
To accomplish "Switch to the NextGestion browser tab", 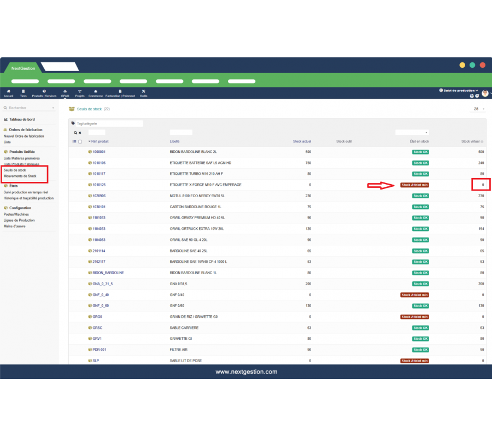I will pyautogui.click(x=23, y=68).
